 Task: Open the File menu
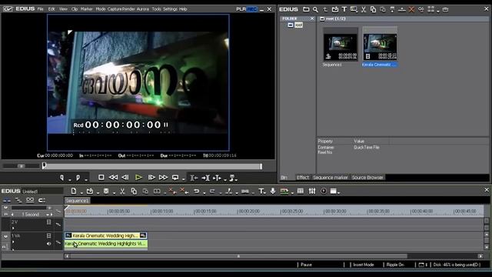[41, 9]
